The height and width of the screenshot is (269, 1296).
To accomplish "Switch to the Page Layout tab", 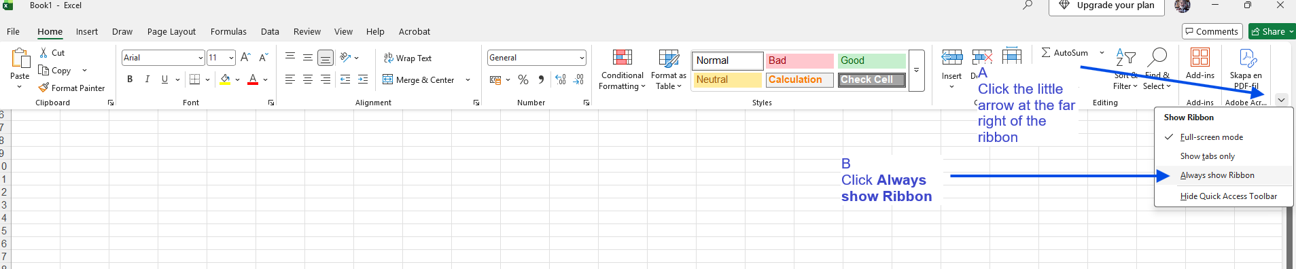I will coord(171,31).
